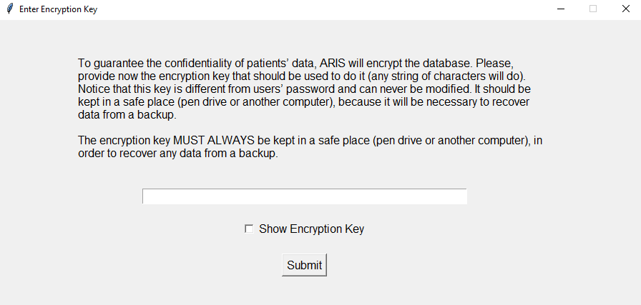Click "(any string of characters will do)" text
Viewport: 641px width, 305px height.
(446, 76)
